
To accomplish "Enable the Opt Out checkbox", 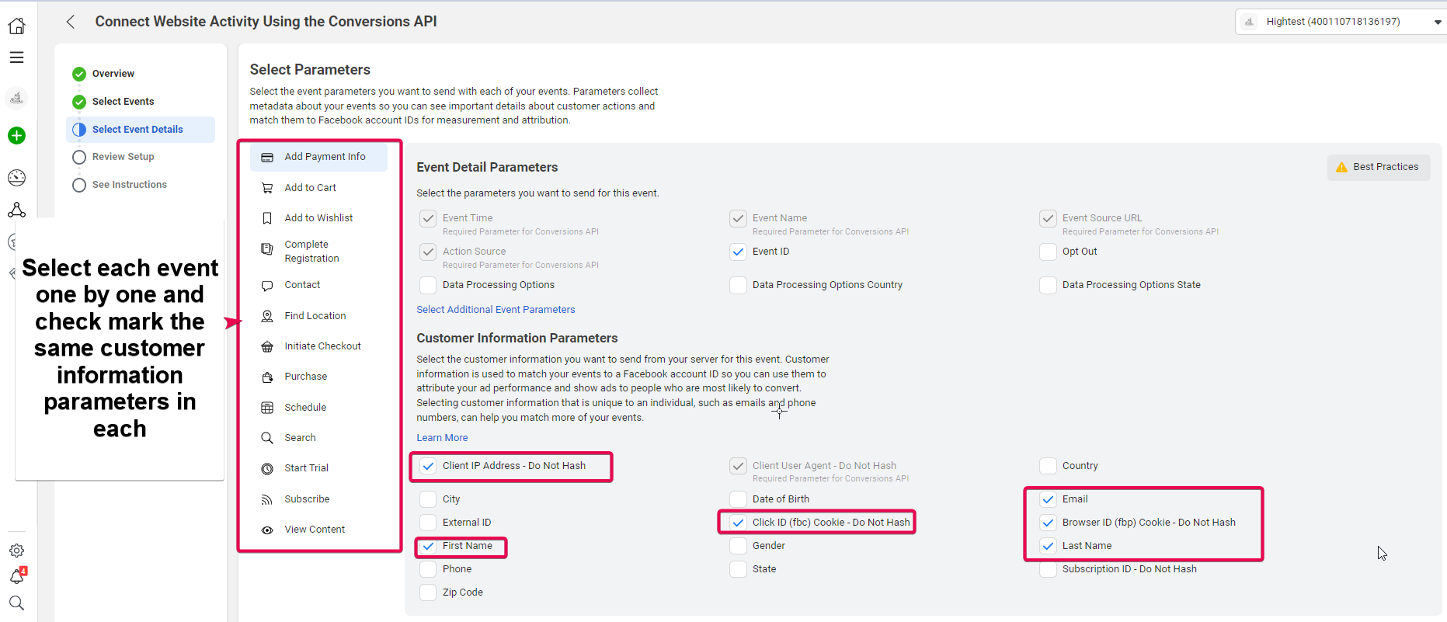I will pos(1048,252).
